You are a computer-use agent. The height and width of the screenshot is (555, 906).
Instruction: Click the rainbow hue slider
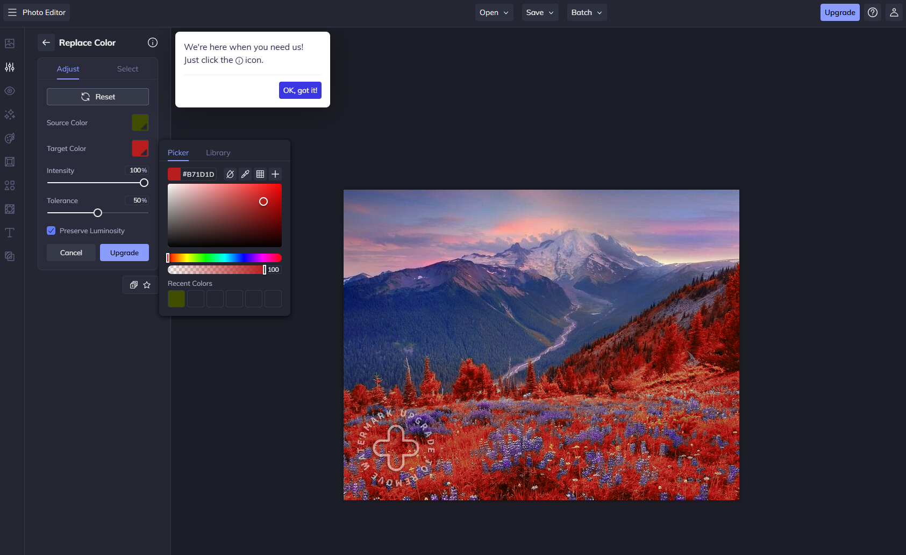coord(225,258)
